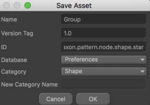Viewport: 150px width, 105px height.
Task: Click the Database label
Action: pyautogui.click(x=14, y=60)
